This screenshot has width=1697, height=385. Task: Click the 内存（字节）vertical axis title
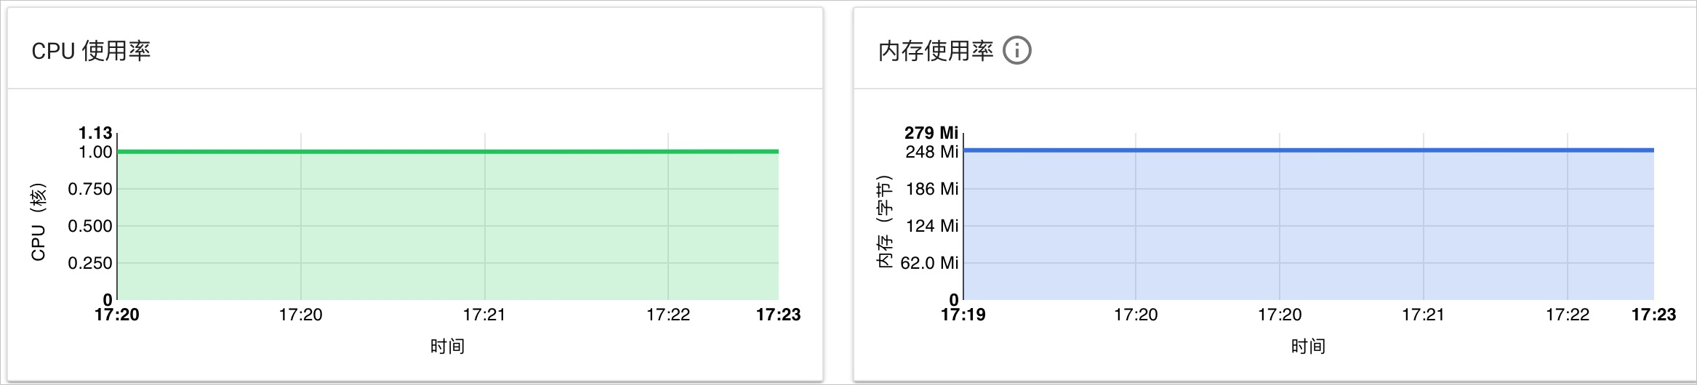click(885, 222)
